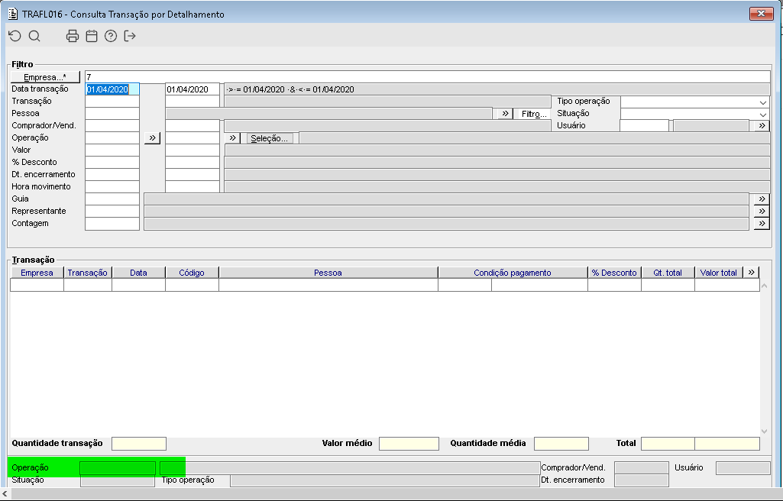This screenshot has width=783, height=501.
Task: Click the bottom Situação field
Action: click(118, 480)
